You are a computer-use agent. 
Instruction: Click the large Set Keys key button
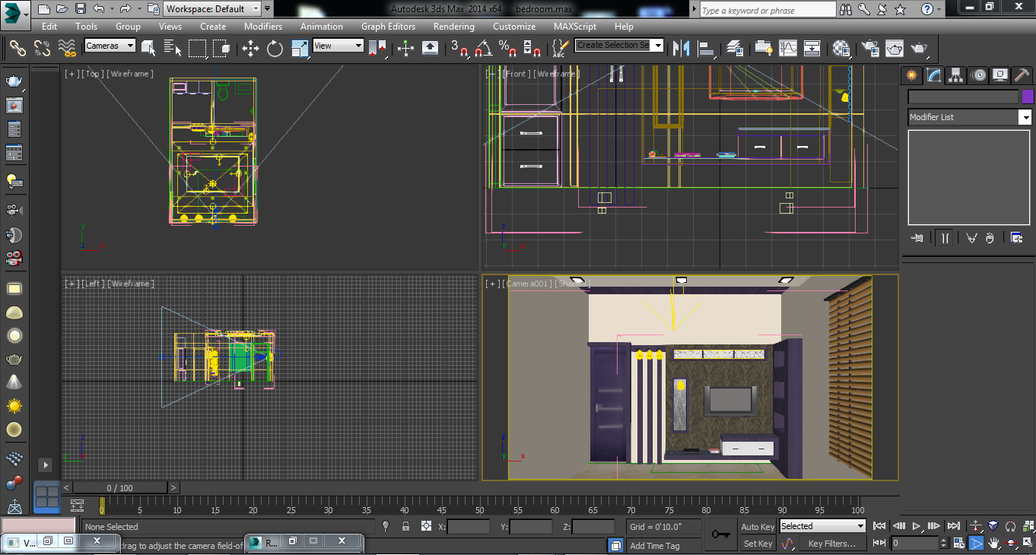[x=720, y=534]
